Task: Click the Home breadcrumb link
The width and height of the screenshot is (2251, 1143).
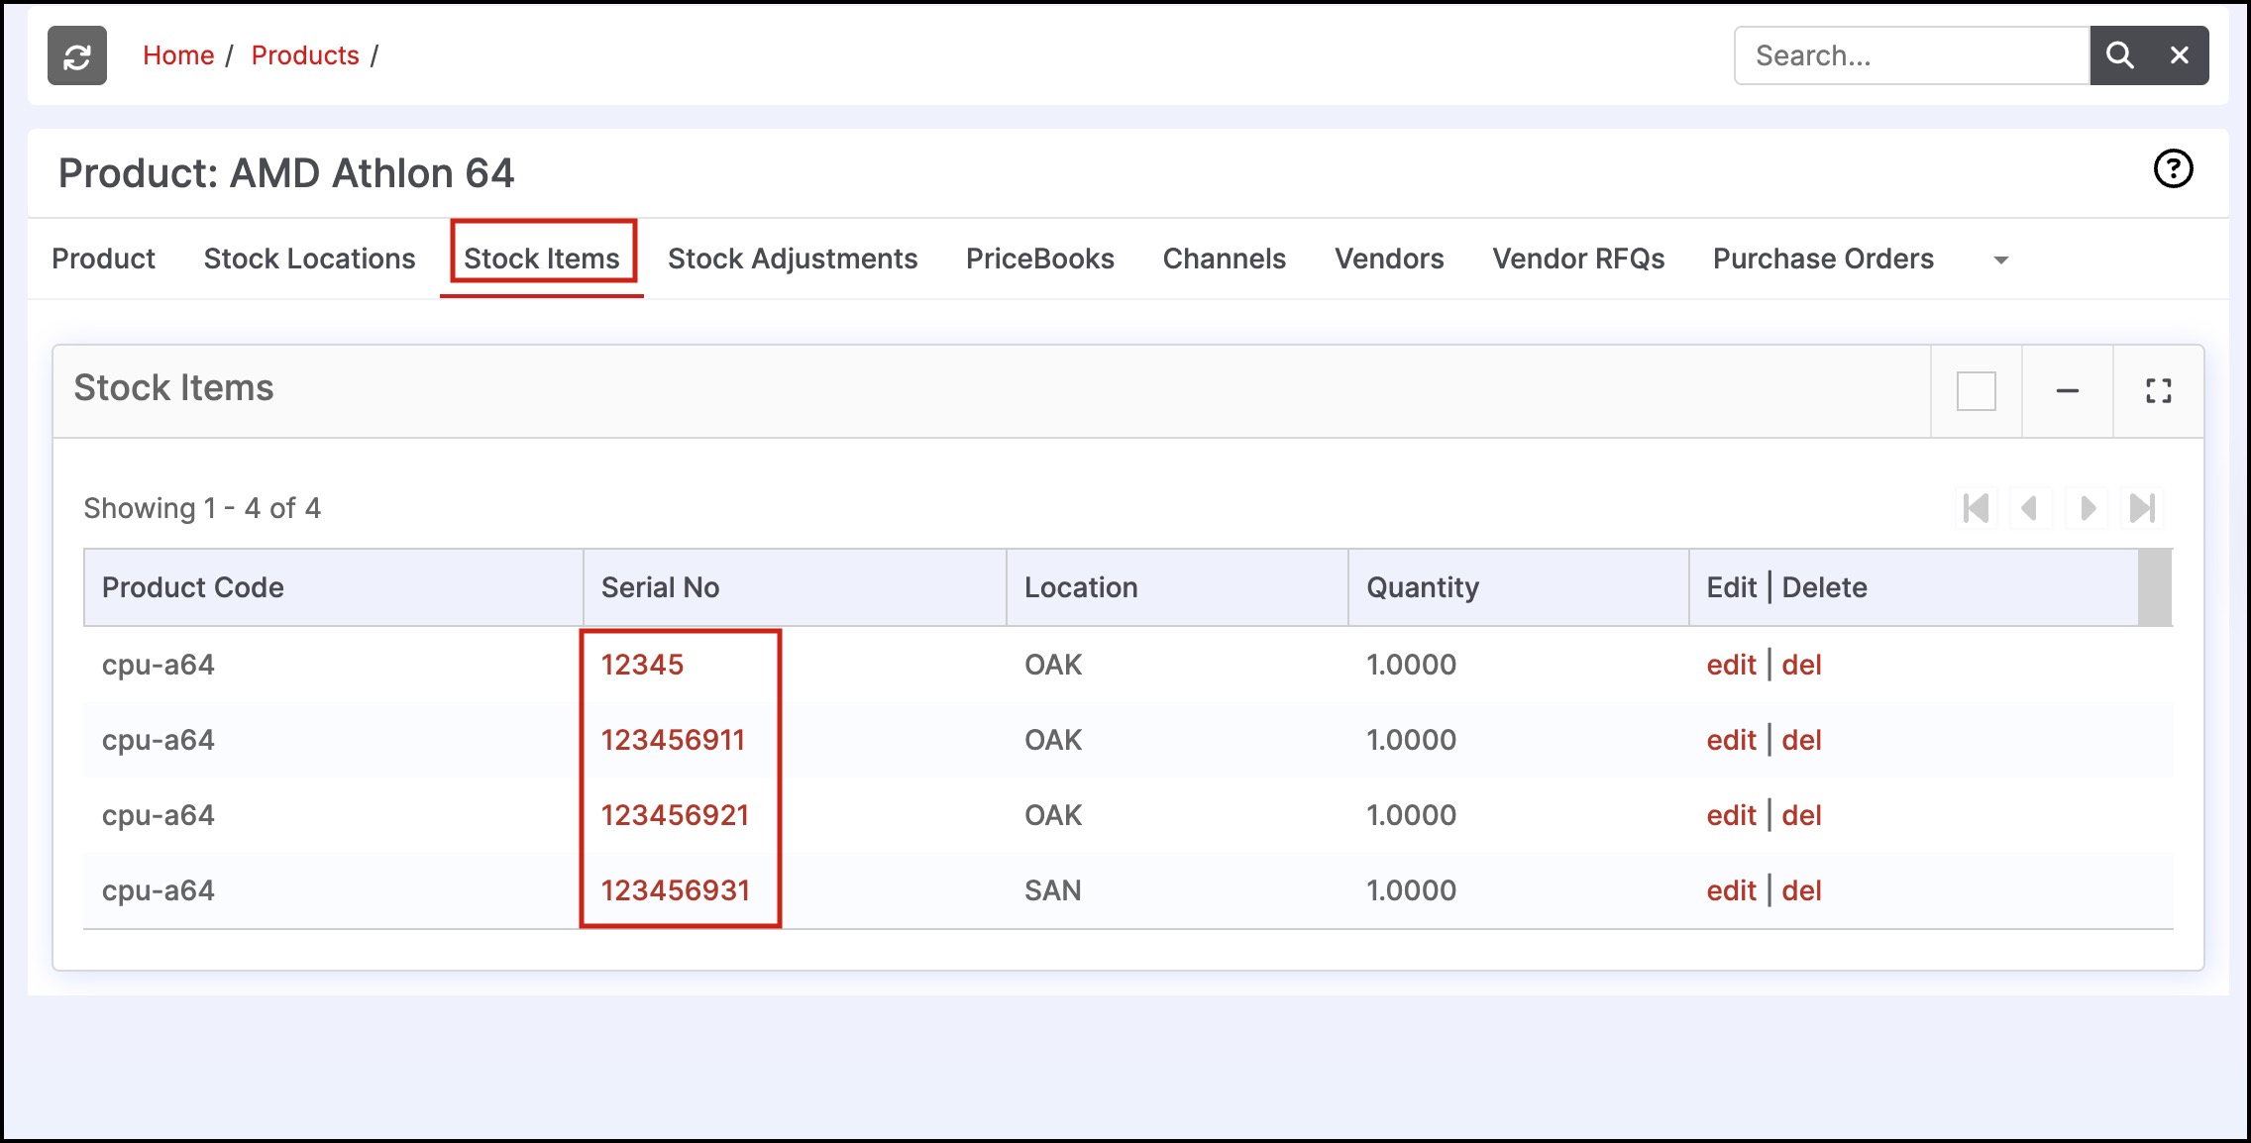Action: pyautogui.click(x=178, y=55)
